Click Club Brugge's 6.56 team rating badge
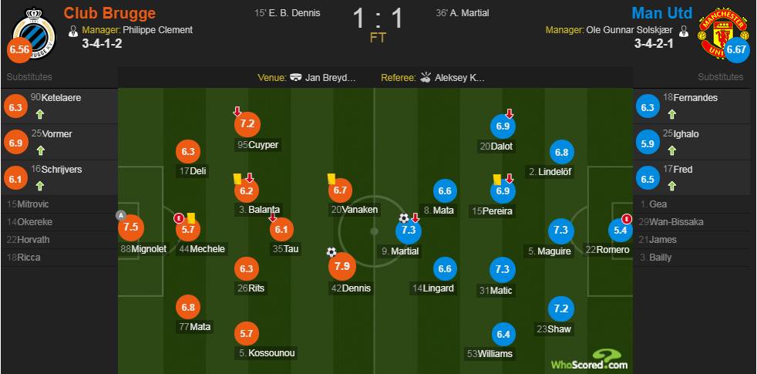The width and height of the screenshot is (757, 374). point(19,51)
